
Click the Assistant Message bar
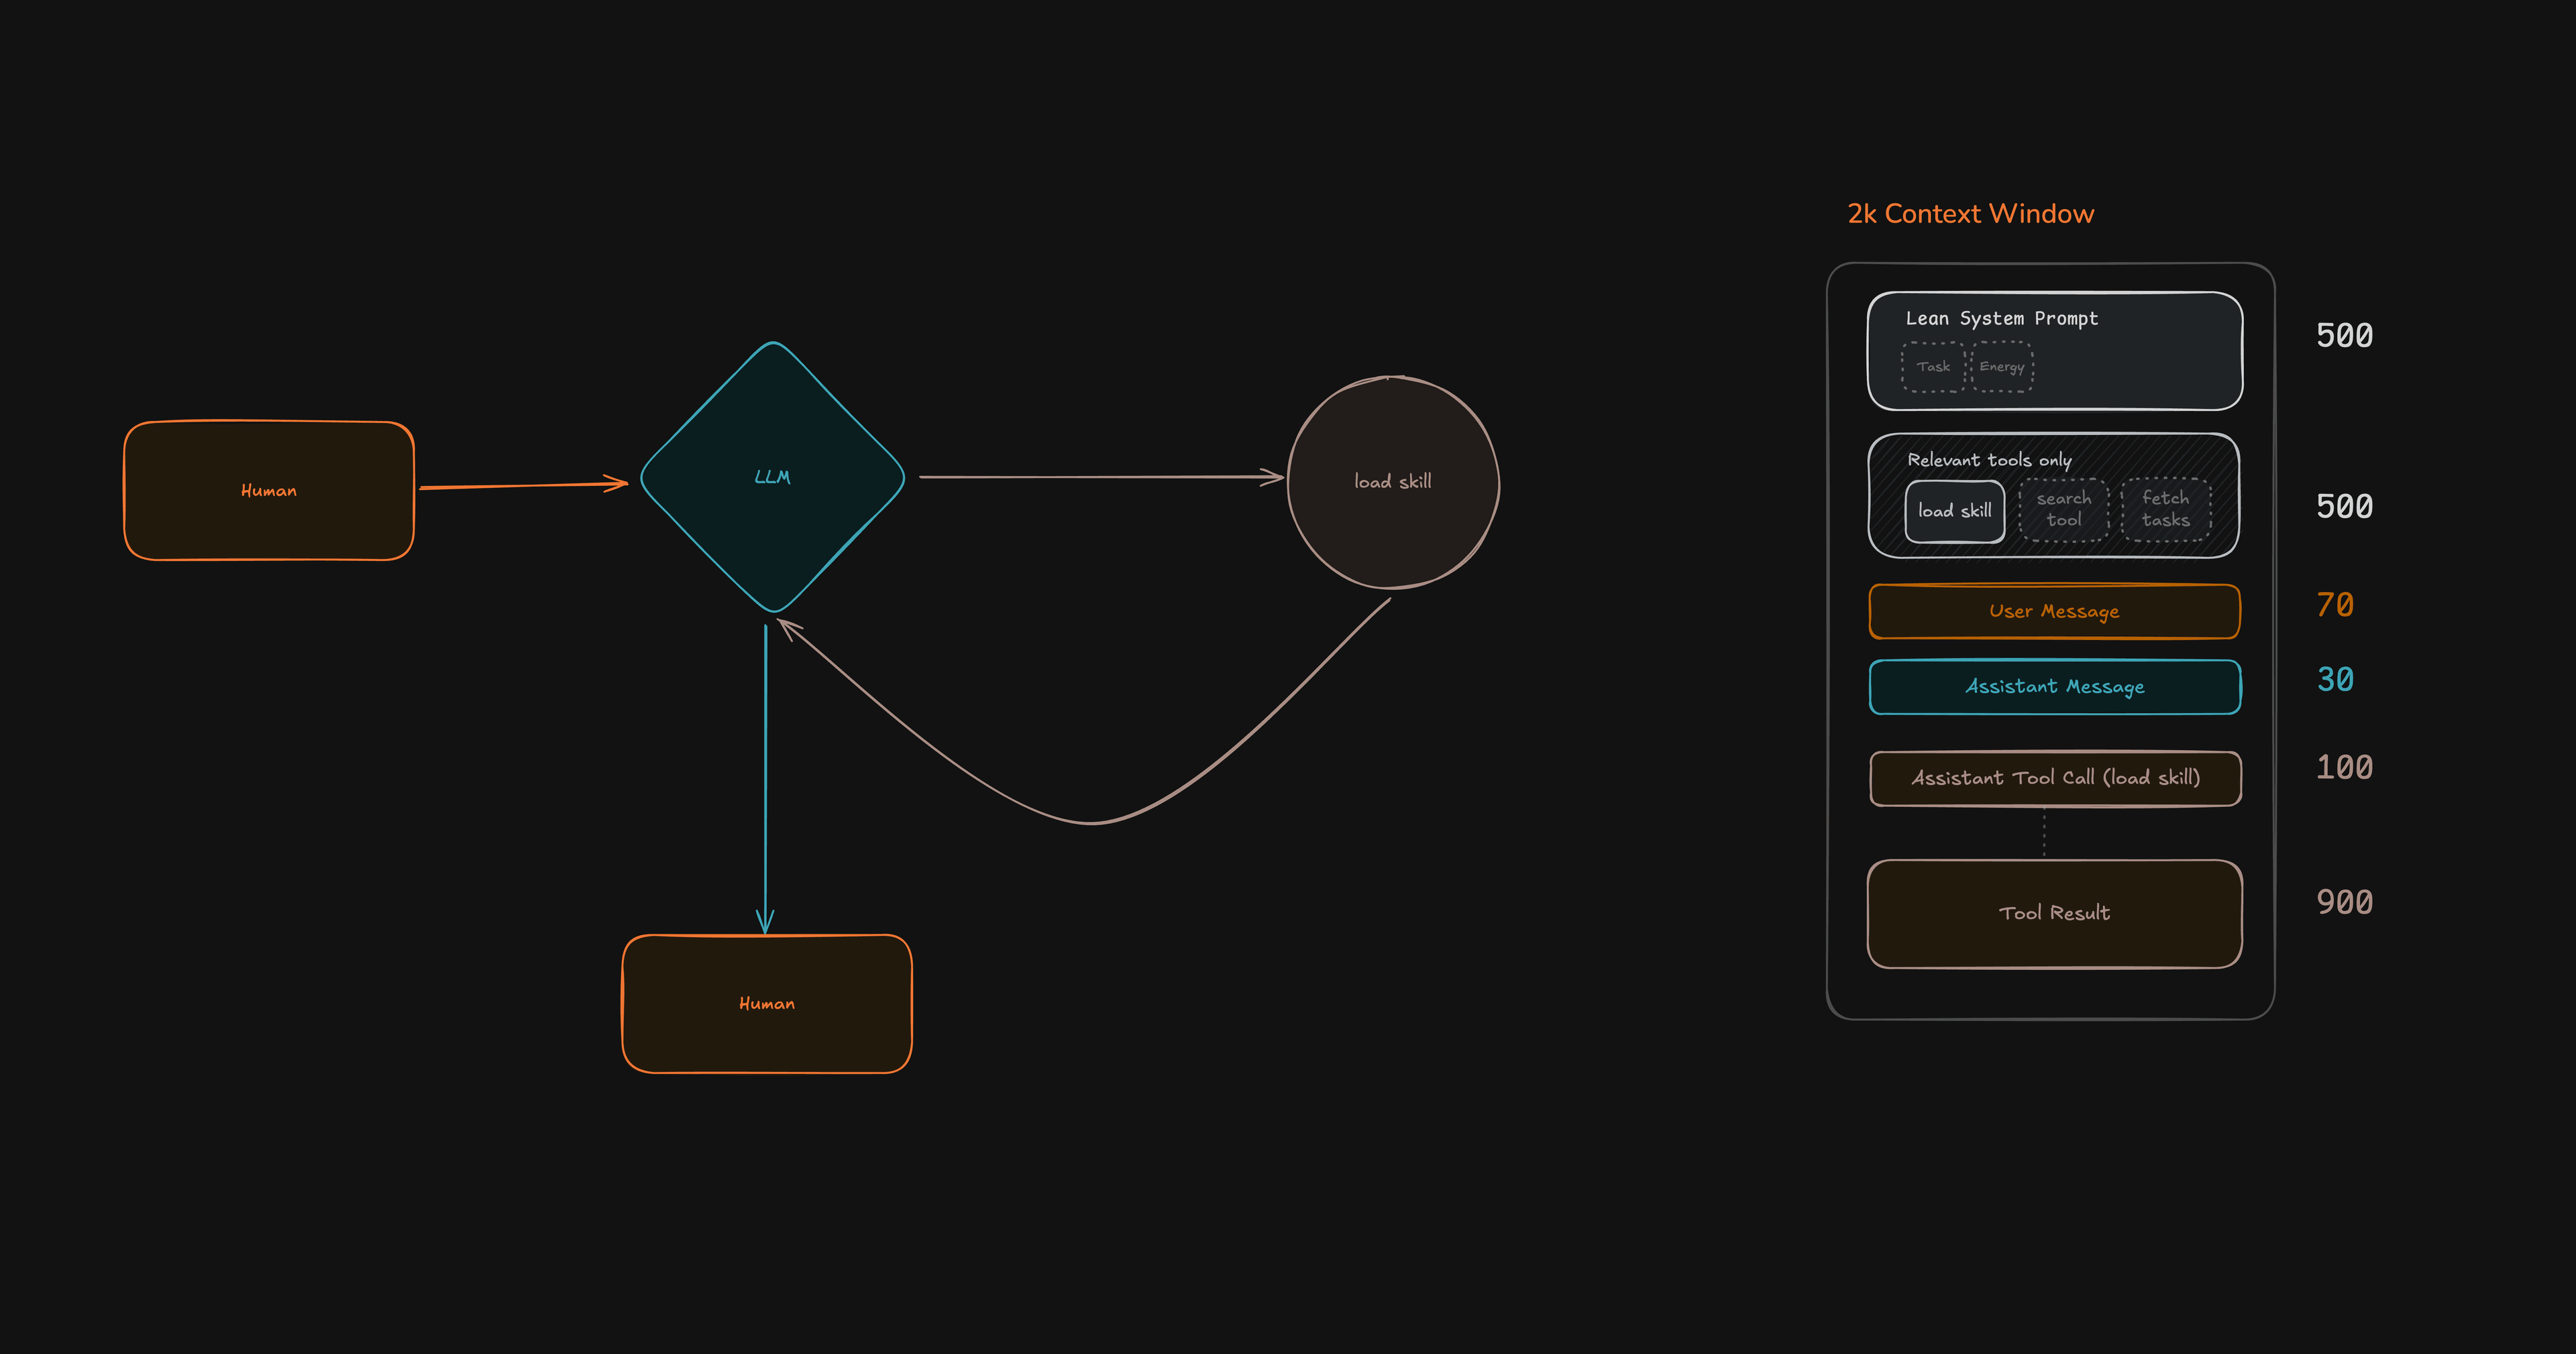[2055, 686]
